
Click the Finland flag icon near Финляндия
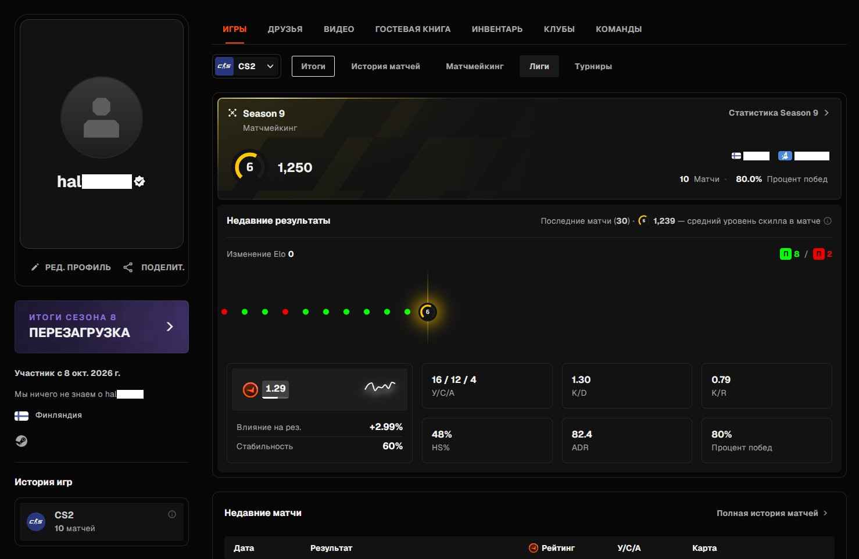22,415
